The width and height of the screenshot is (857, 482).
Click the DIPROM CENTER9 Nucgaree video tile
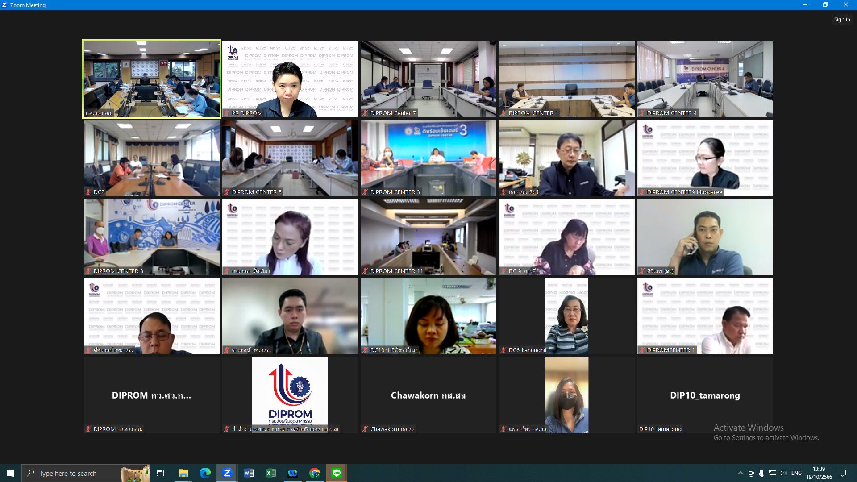tap(705, 158)
